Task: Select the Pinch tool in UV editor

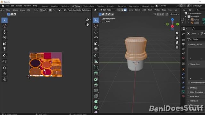Action: tap(4, 79)
